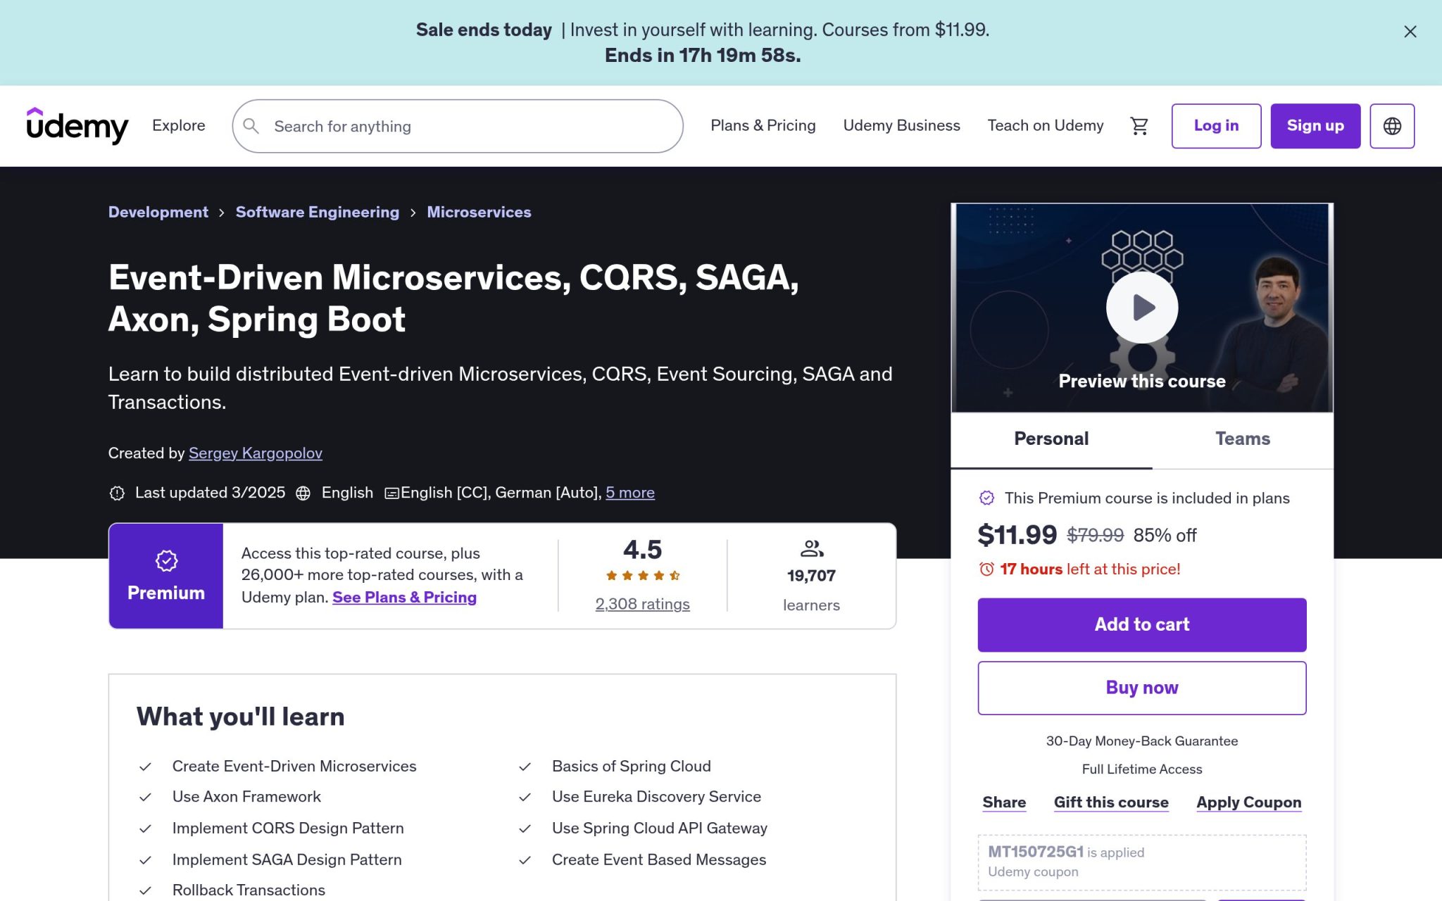Click the learners people icon
This screenshot has height=901, width=1442.
pos(812,548)
